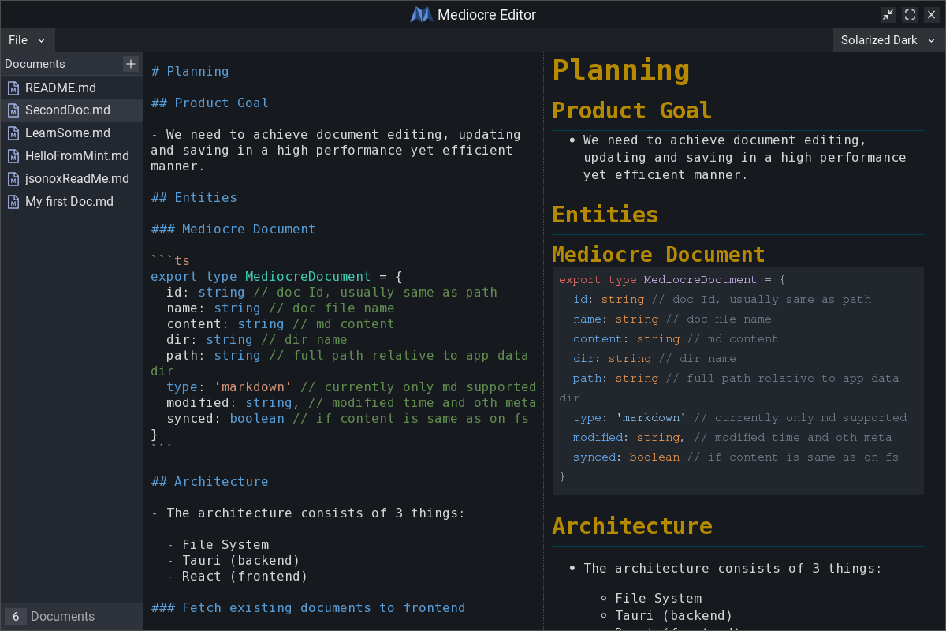This screenshot has width=946, height=631.
Task: Click the markdown file icon beside SecondDoc.md
Action: [x=13, y=110]
